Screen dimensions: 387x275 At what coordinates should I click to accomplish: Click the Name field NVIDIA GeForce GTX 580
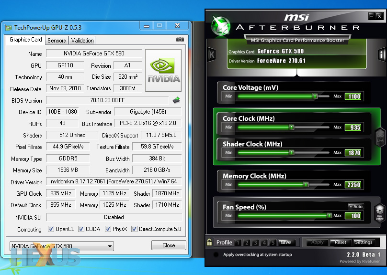click(94, 53)
